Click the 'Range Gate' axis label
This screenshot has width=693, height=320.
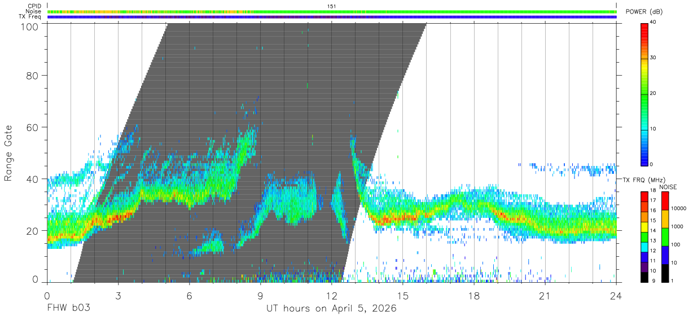coord(8,153)
